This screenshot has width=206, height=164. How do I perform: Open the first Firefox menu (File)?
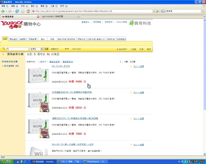[5, 6]
